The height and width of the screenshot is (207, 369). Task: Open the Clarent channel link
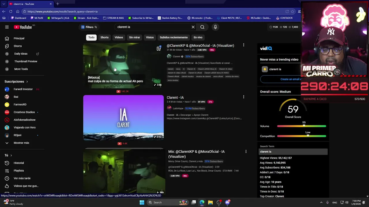(x=176, y=57)
